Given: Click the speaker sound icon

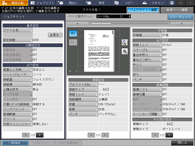Looking at the screenshot, I should (x=181, y=3).
